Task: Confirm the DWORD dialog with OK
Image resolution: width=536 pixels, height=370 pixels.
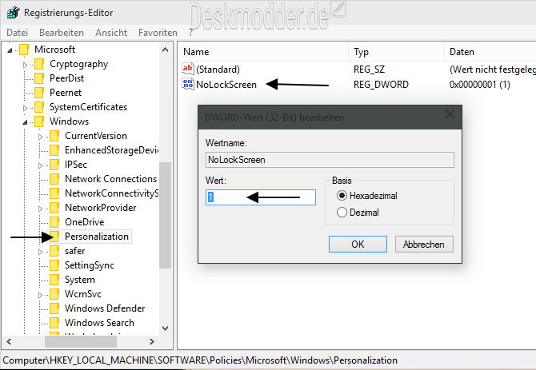Action: click(358, 244)
